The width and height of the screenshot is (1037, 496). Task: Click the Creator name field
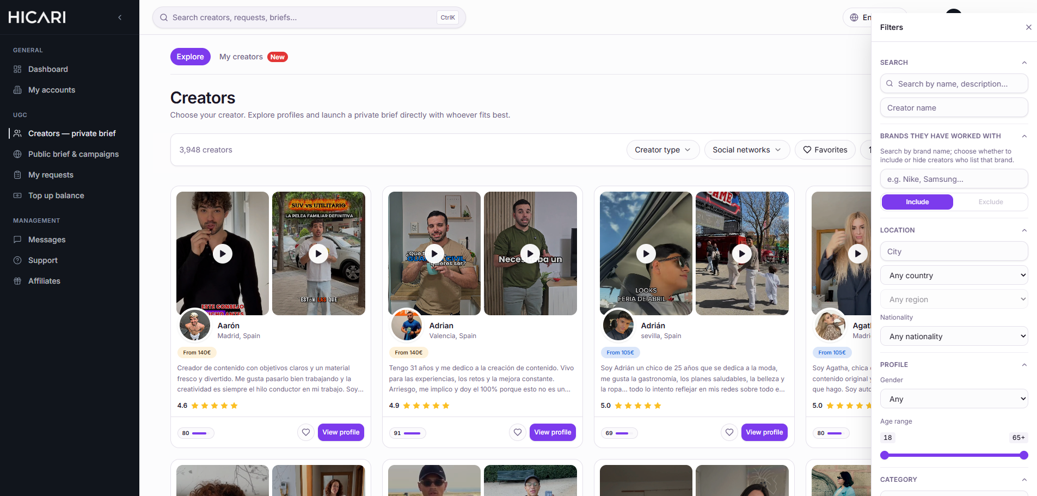click(954, 108)
